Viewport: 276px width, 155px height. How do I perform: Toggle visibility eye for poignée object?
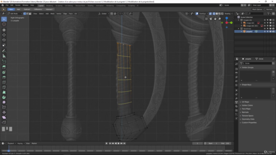[264, 31]
